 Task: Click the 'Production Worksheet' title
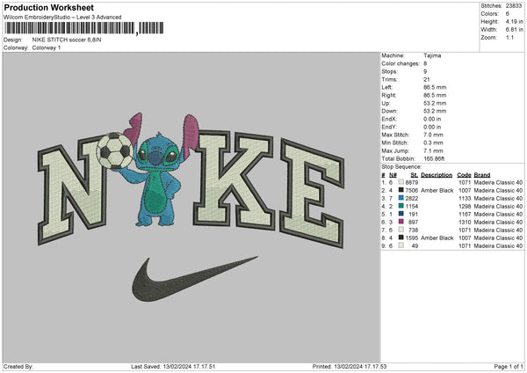(48, 7)
